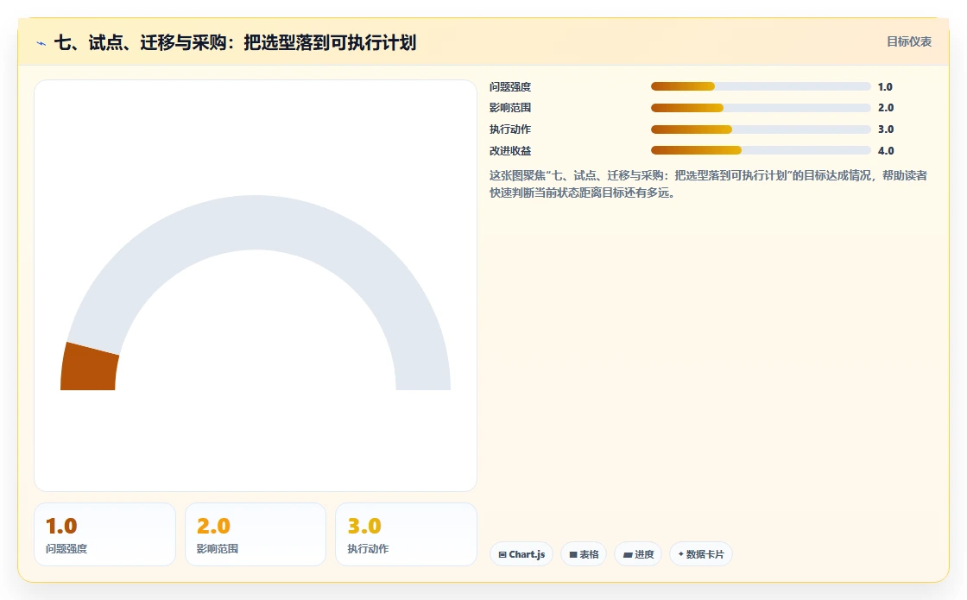Select the Chart.js tag chip
This screenshot has height=600, width=967.
point(521,554)
